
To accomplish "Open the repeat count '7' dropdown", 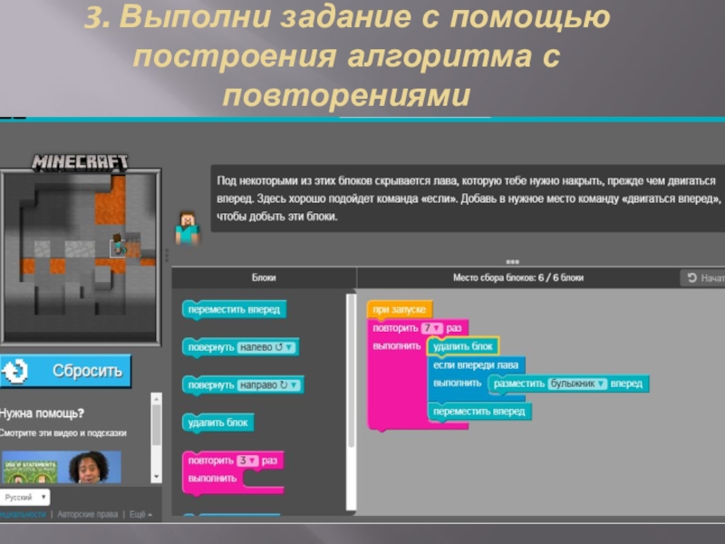I will 432,328.
